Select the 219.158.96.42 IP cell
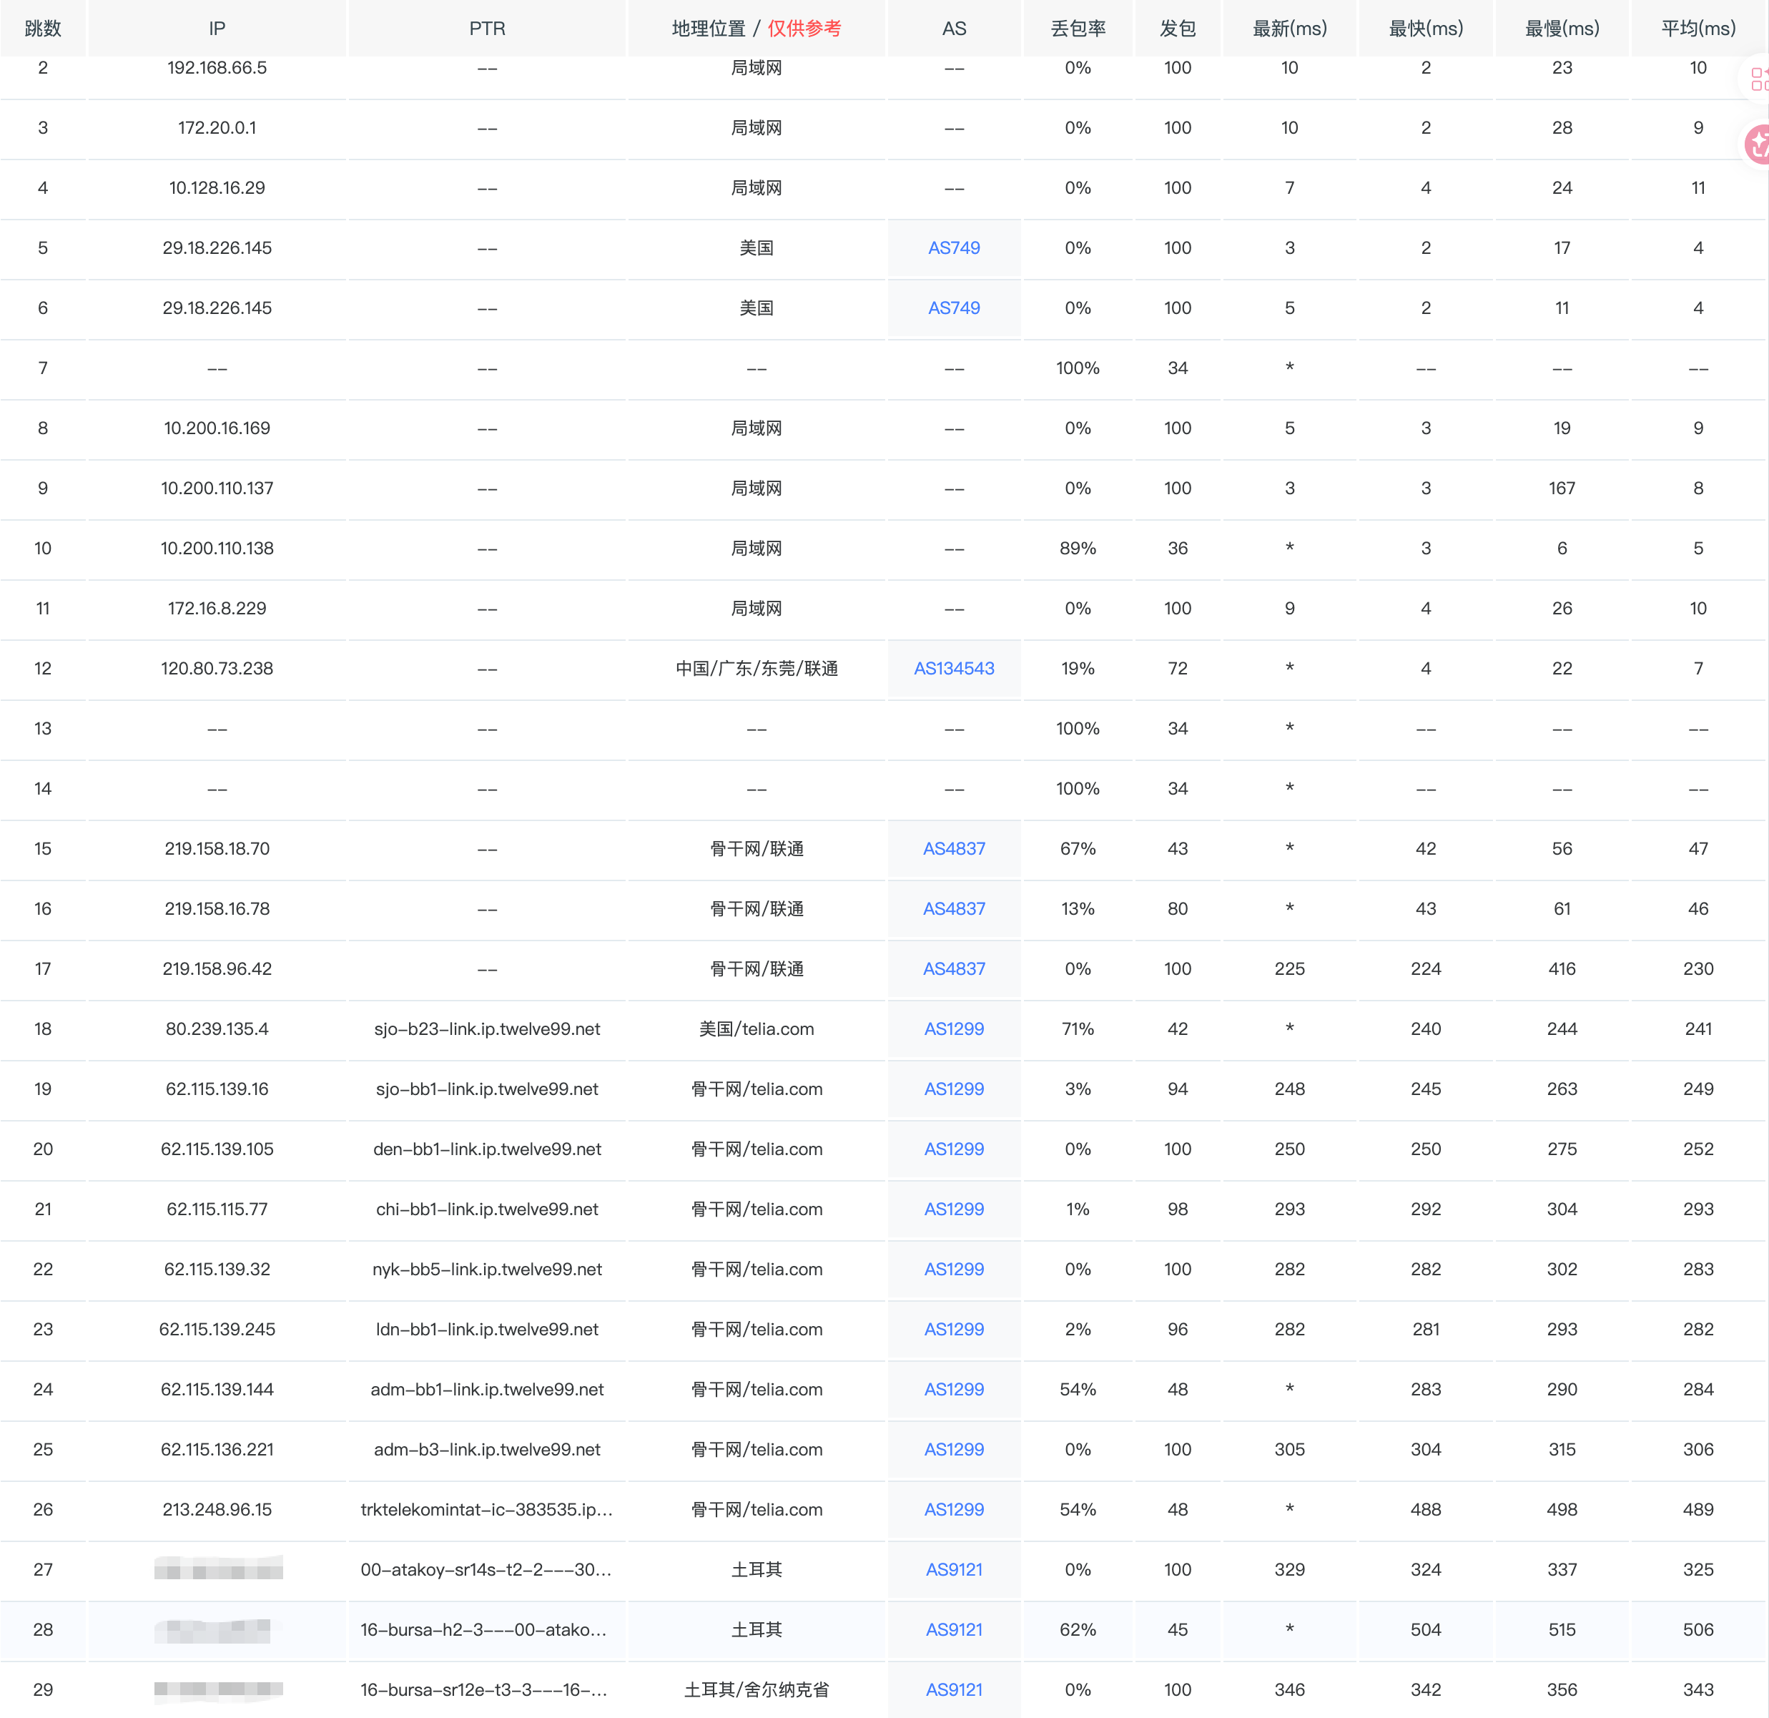1769x1718 pixels. (x=217, y=968)
